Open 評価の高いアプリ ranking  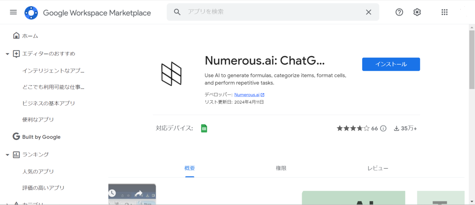click(x=43, y=188)
